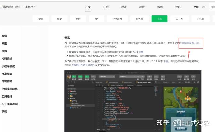Screen dimensions: 215x132
Task: Open 开发辅助 in the left sidebar
Action: (x=7, y=81)
